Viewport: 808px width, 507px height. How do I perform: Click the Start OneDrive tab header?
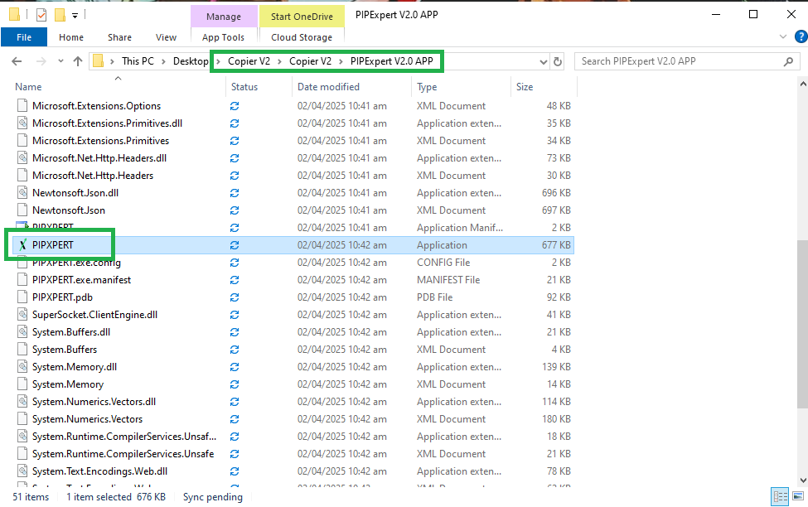[x=302, y=17]
